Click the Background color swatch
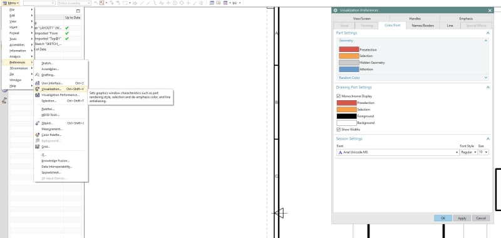Screen dimensions: 501x238 [x=347, y=123]
